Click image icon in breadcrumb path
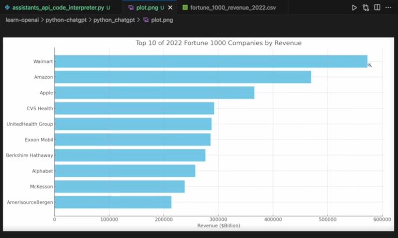 pos(146,20)
